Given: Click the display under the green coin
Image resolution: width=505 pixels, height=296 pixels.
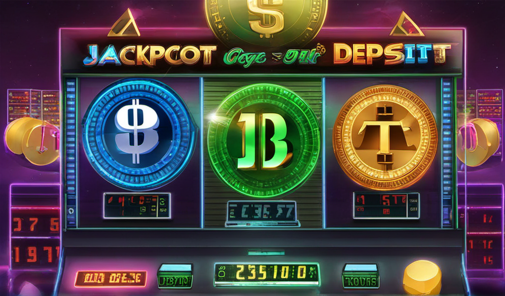Looking at the screenshot, I should click(262, 213).
